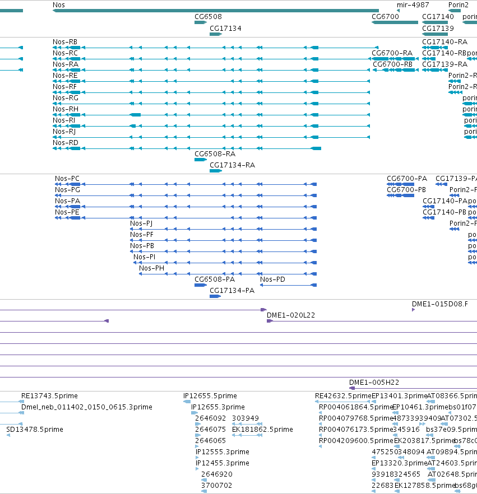The height and width of the screenshot is (494, 477).
Task: Select Dmel_neb_011402_0150_0615.3prime EST label
Action: [x=87, y=407]
